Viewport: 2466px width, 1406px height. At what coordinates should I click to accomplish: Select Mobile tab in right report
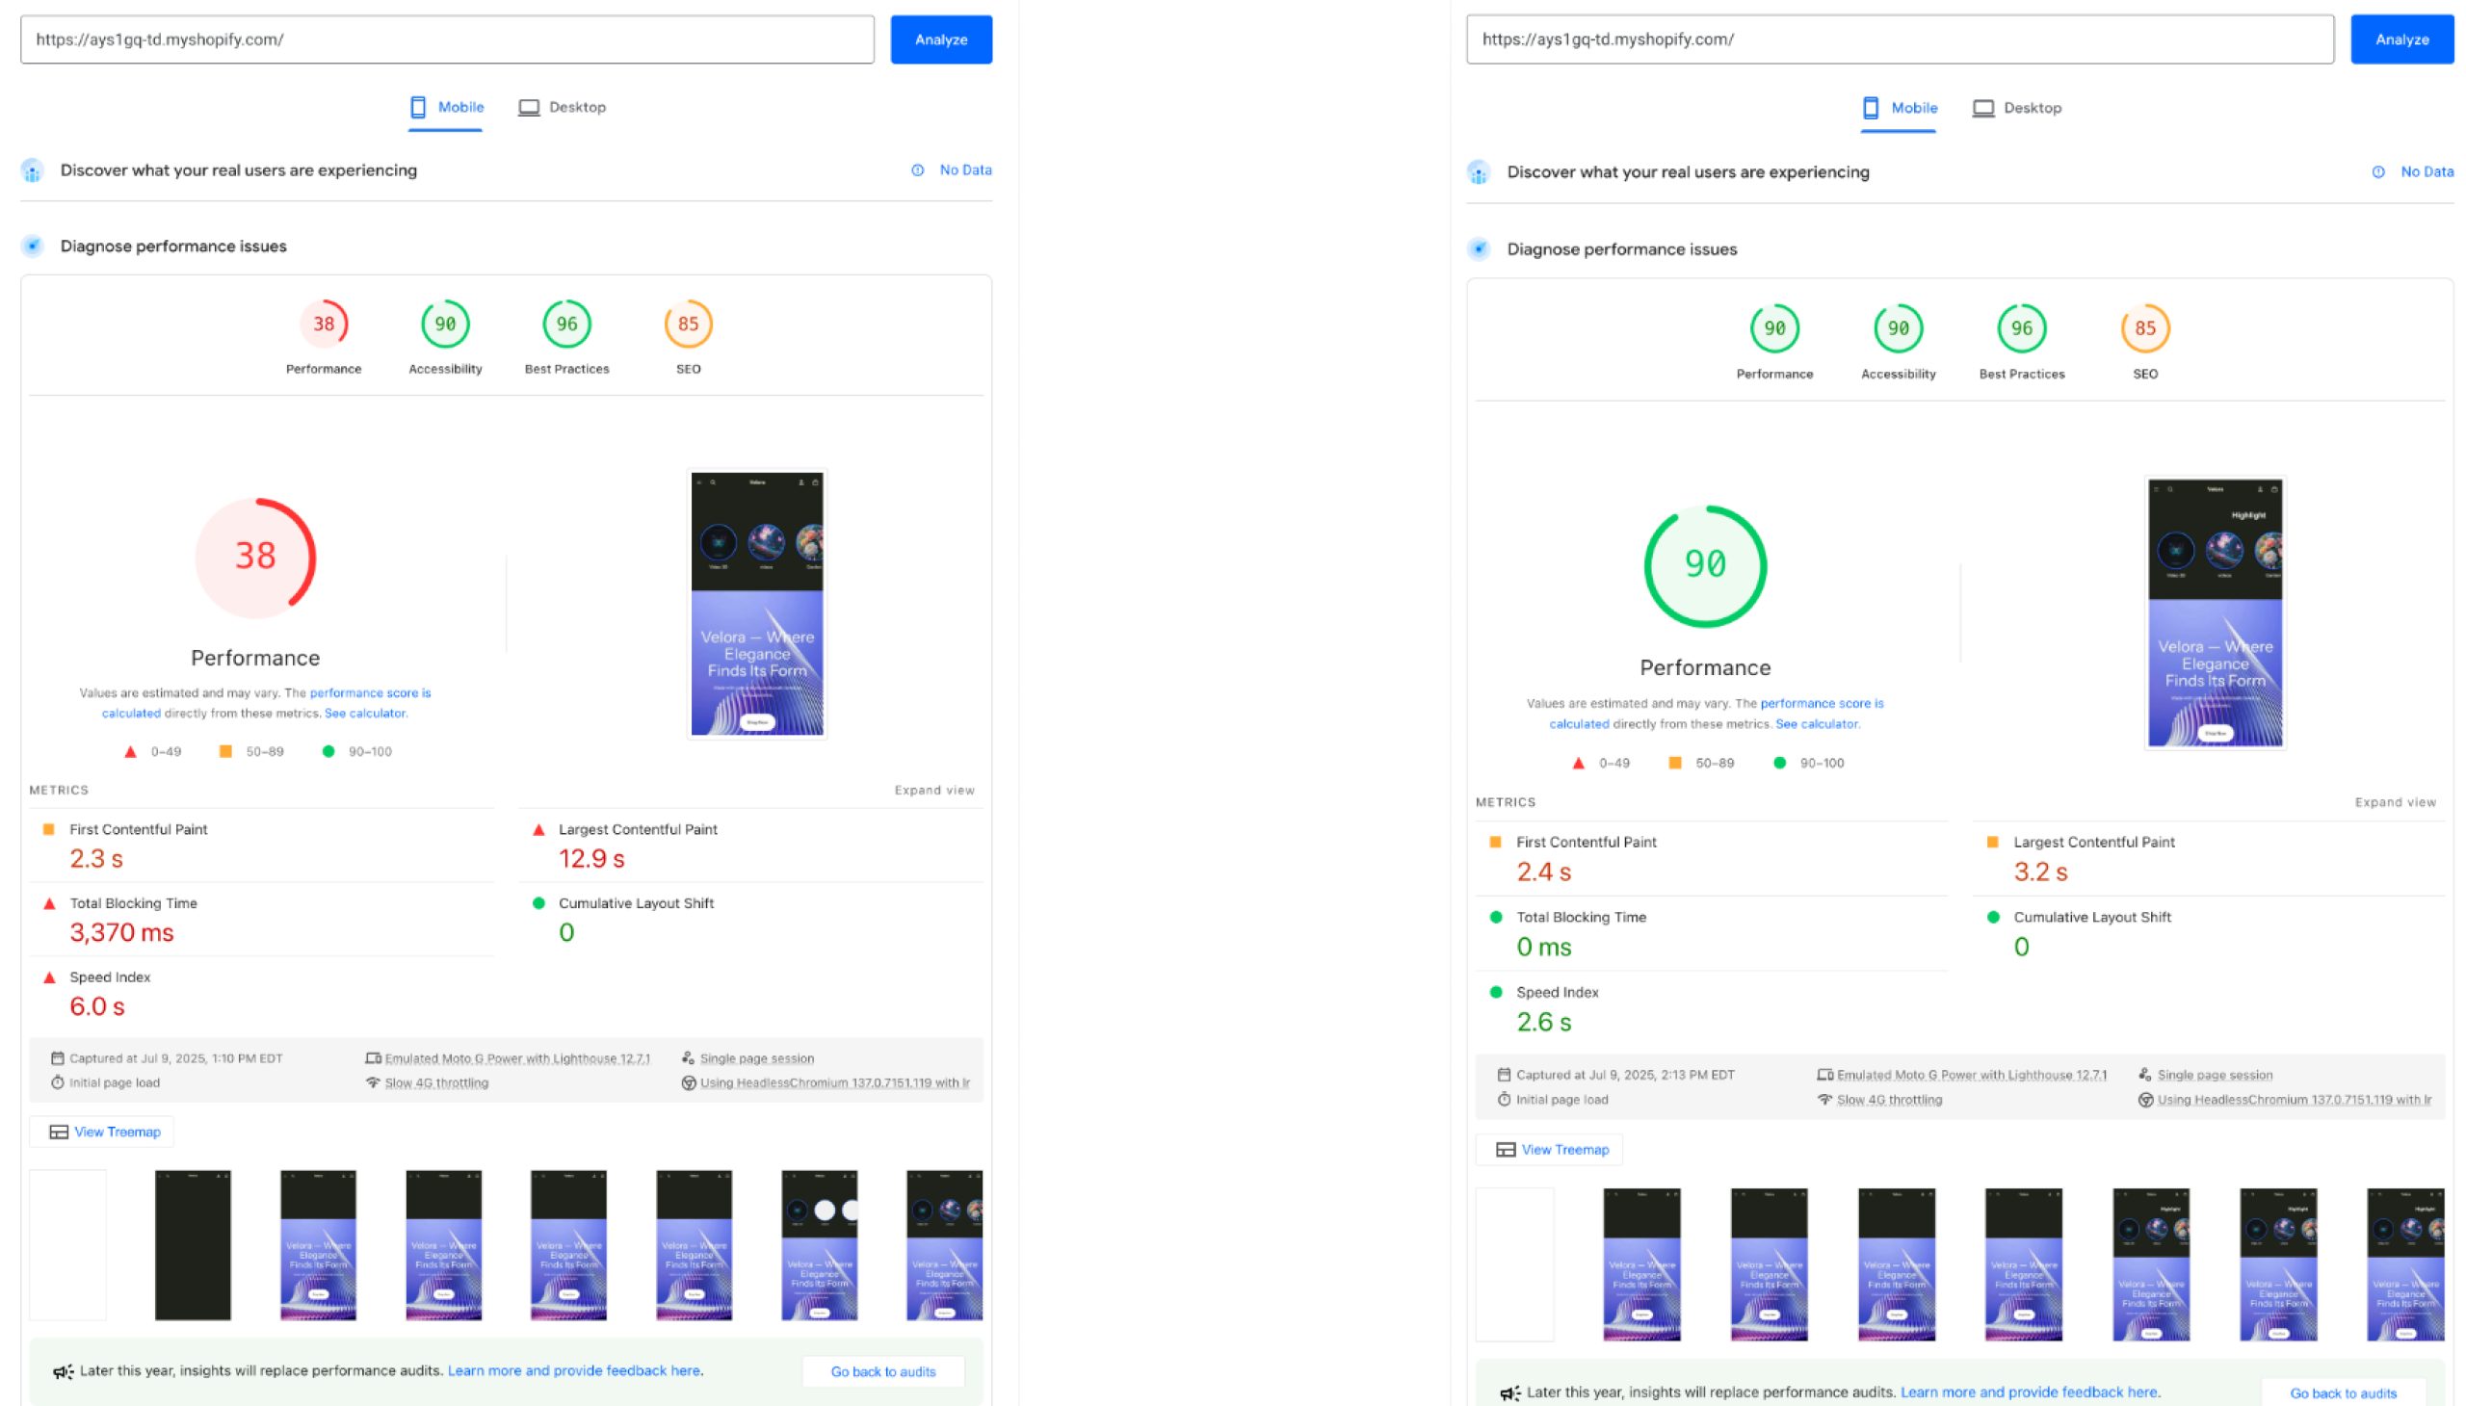1899,108
